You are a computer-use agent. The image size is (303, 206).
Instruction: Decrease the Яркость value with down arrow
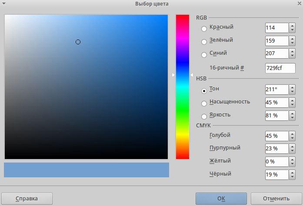tap(292, 118)
